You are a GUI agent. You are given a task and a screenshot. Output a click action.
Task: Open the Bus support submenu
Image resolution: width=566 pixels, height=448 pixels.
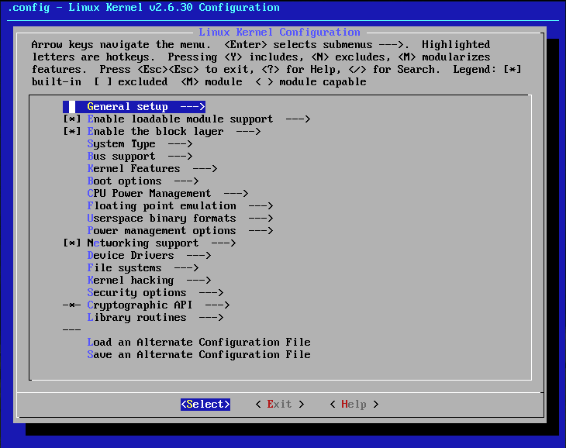pos(140,157)
